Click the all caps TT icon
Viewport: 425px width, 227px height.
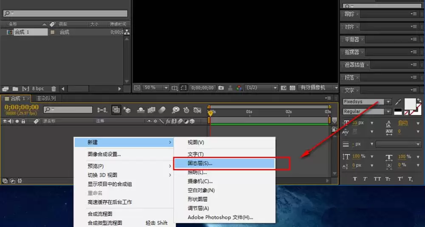377,179
